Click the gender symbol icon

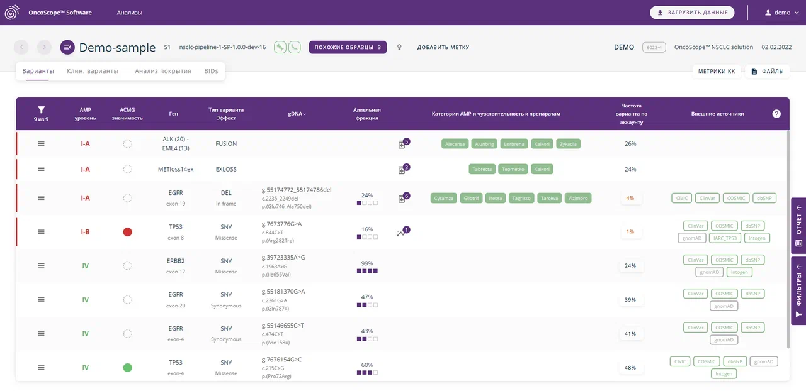pos(399,47)
